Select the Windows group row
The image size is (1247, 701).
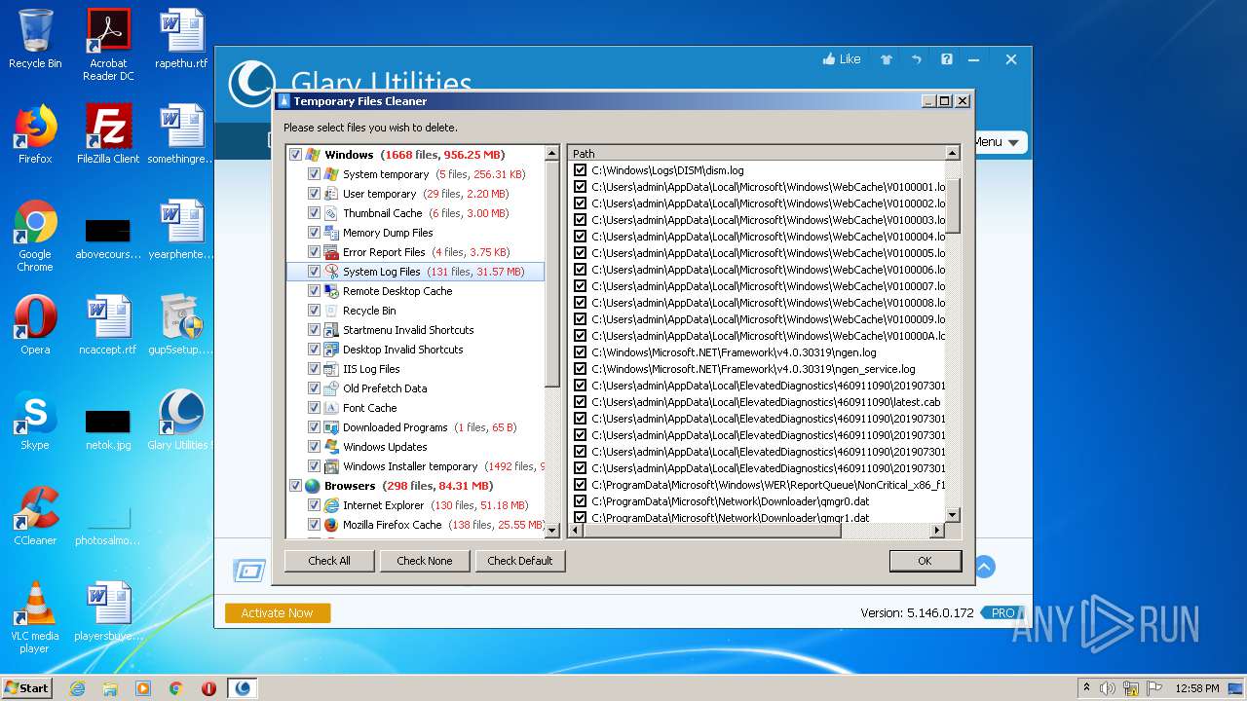click(x=416, y=155)
